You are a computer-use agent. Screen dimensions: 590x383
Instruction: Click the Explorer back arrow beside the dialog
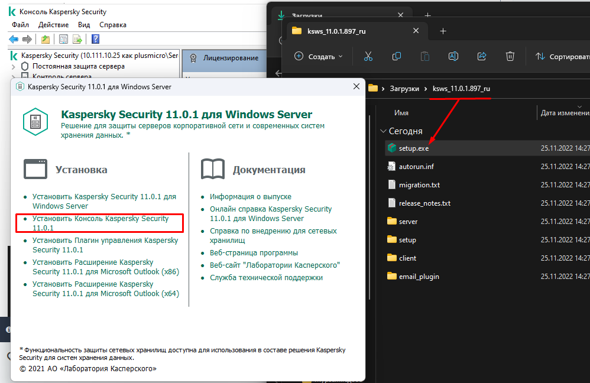(278, 73)
